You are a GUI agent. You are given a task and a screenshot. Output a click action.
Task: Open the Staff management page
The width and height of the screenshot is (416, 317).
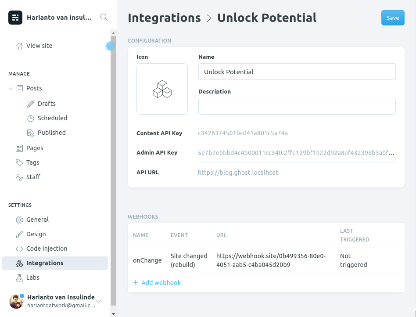click(33, 177)
